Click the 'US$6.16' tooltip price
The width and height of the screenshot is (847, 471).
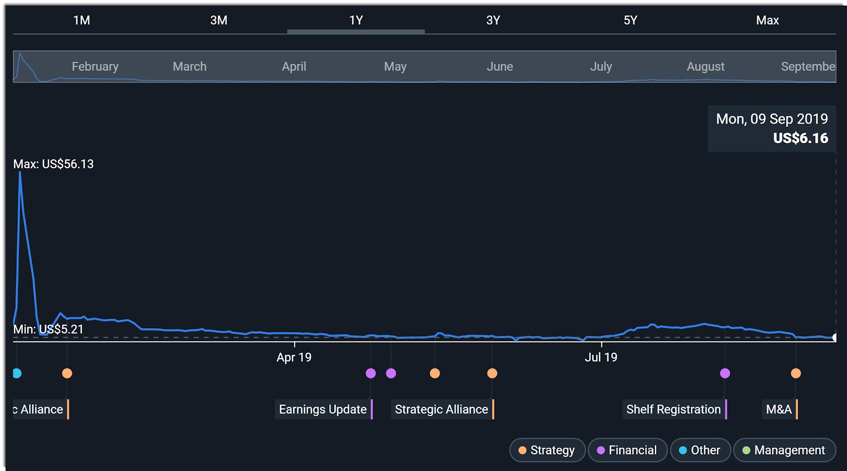click(800, 138)
